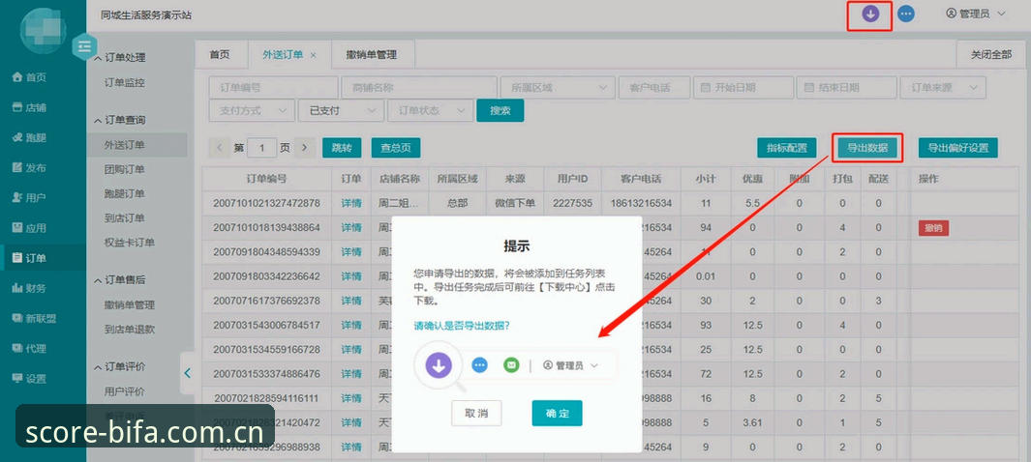Collapse the 订单售后 menu group
Screen dimensions: 1031x462
pyautogui.click(x=120, y=279)
